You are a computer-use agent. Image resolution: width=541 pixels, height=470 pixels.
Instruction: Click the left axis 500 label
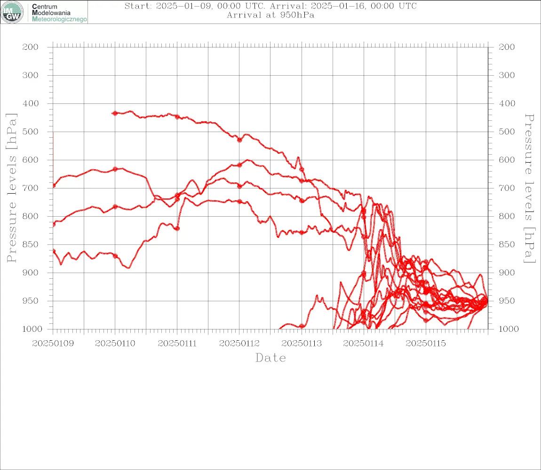[31, 132]
